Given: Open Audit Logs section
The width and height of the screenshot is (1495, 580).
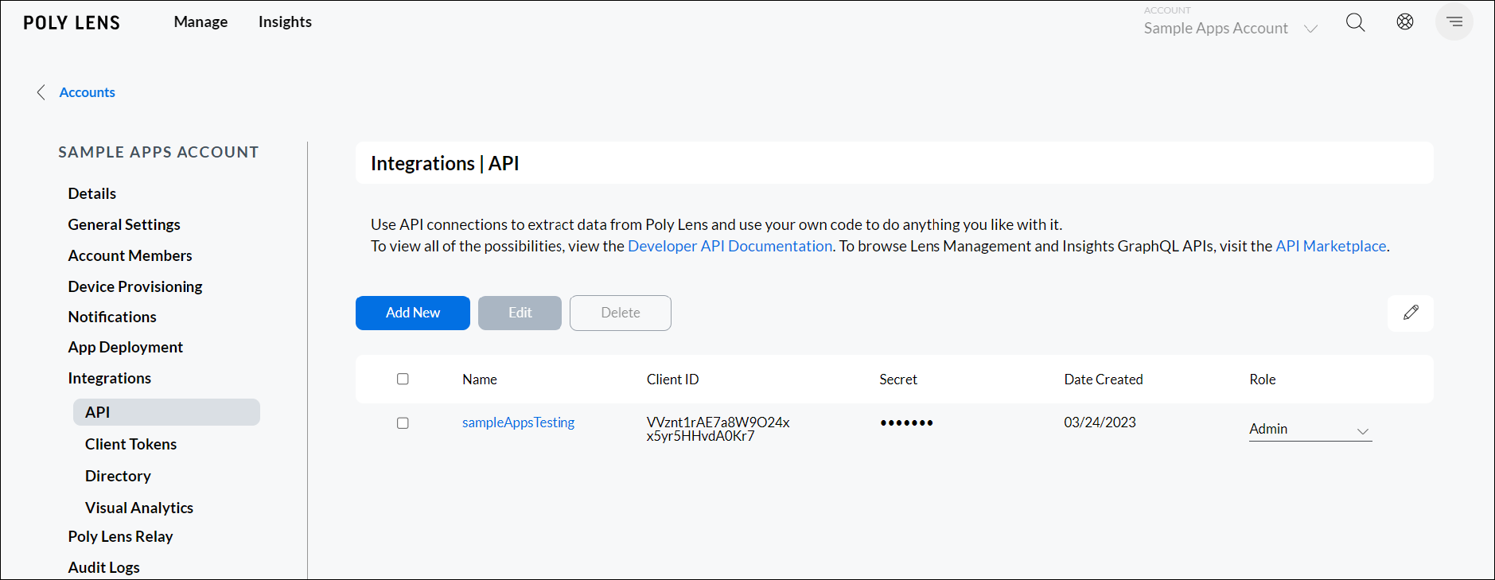Looking at the screenshot, I should pyautogui.click(x=103, y=567).
